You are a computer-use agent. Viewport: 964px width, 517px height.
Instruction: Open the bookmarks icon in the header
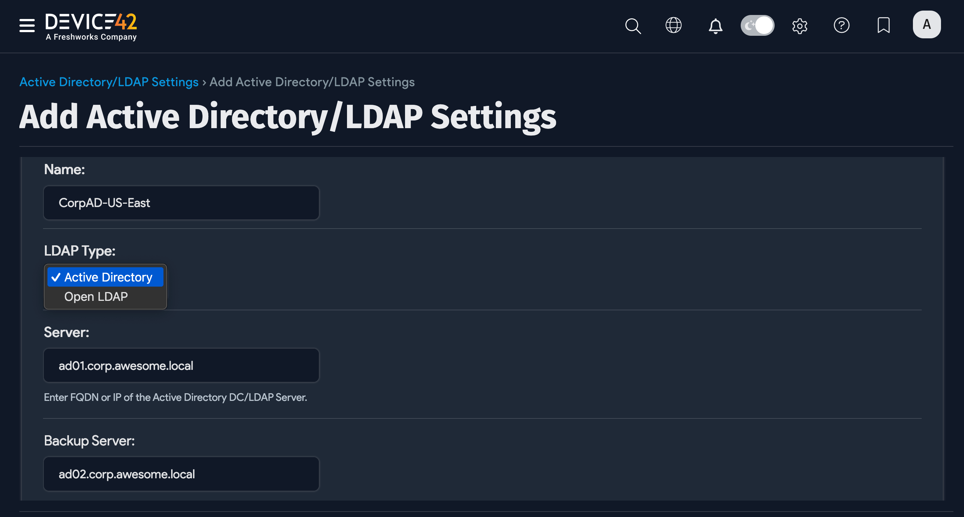883,26
